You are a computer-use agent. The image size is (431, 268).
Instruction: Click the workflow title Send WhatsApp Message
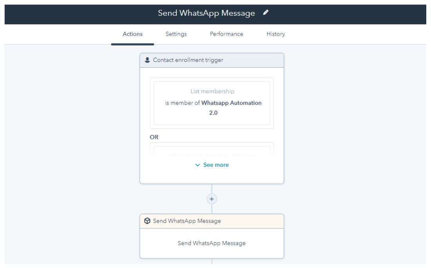206,13
